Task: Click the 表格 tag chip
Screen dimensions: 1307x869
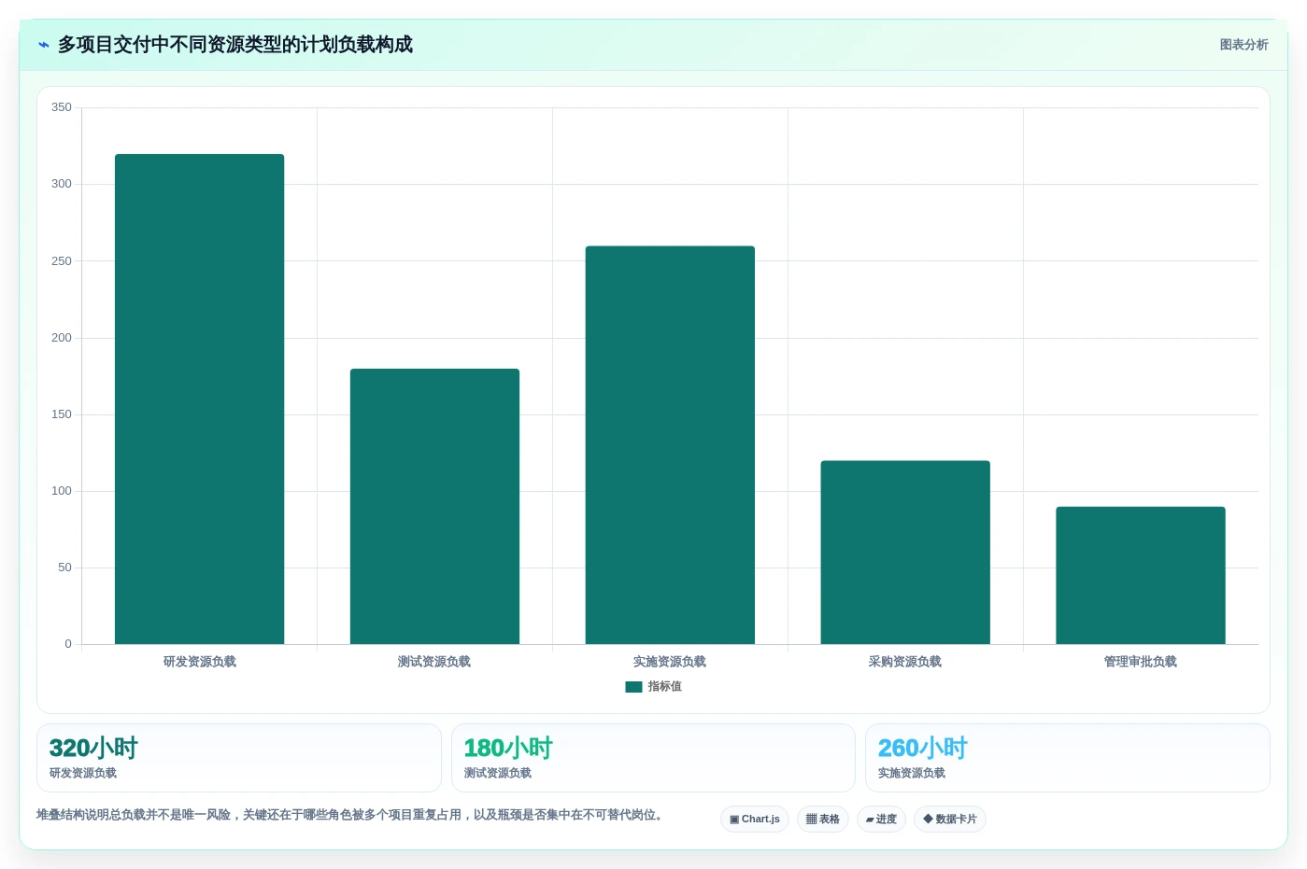Action: click(x=823, y=820)
